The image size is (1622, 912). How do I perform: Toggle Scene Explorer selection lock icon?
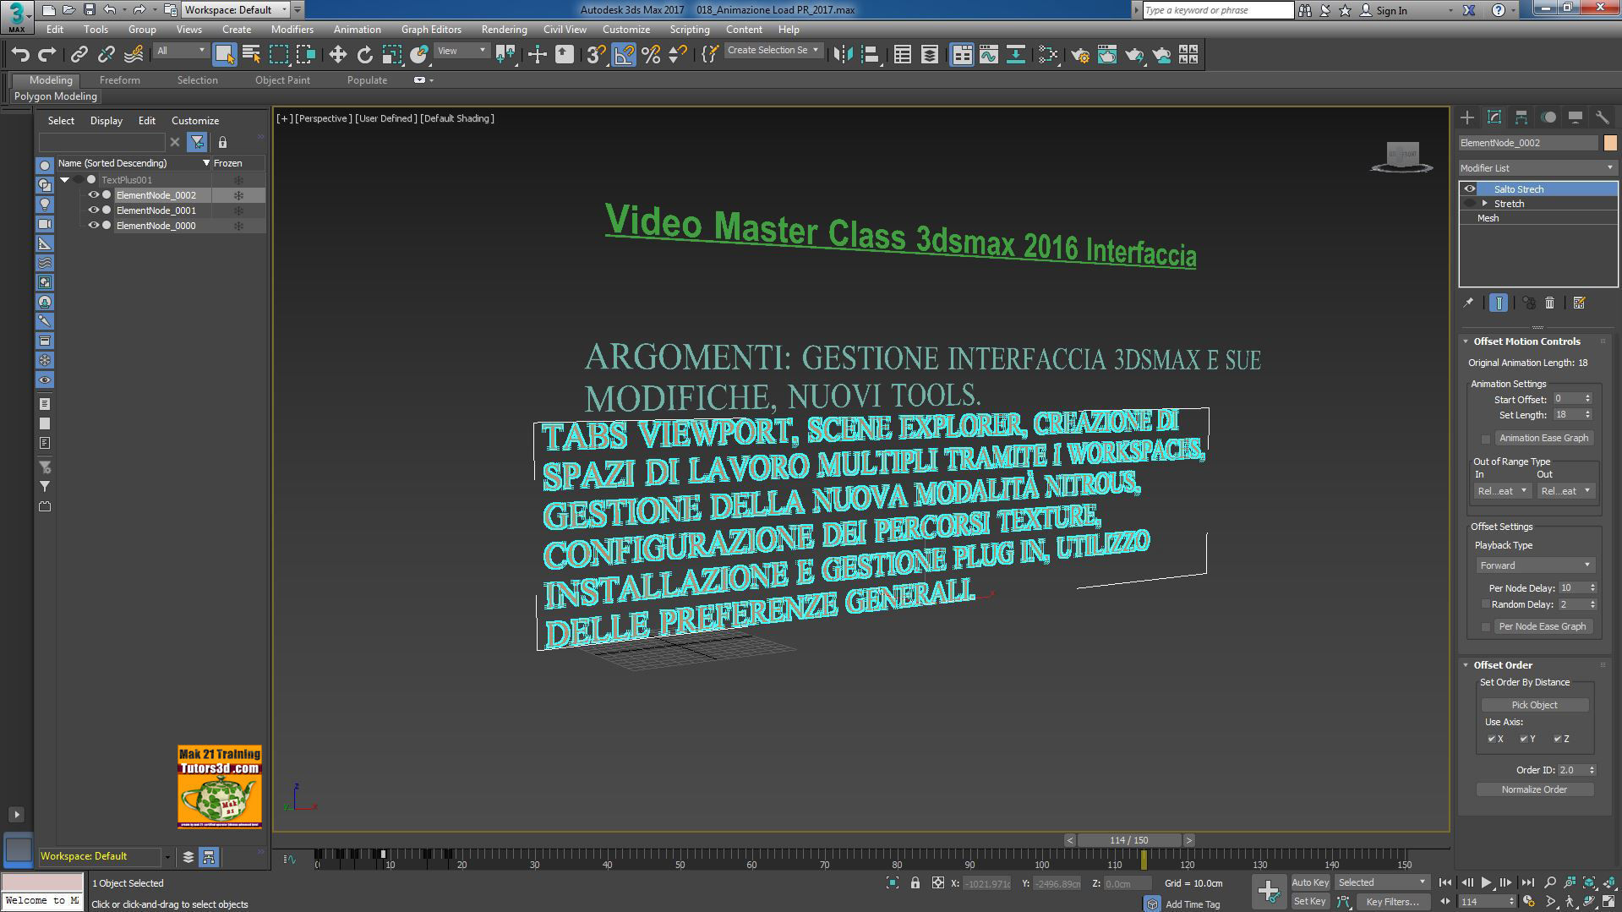pyautogui.click(x=222, y=142)
